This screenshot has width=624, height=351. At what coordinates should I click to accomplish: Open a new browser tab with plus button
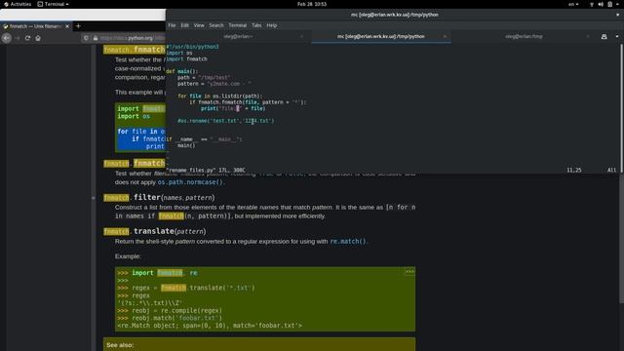(78, 26)
